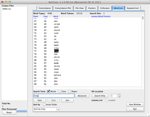Click the word list vertical scrollbar thumb
This screenshot has height=117, width=150.
(143, 18)
